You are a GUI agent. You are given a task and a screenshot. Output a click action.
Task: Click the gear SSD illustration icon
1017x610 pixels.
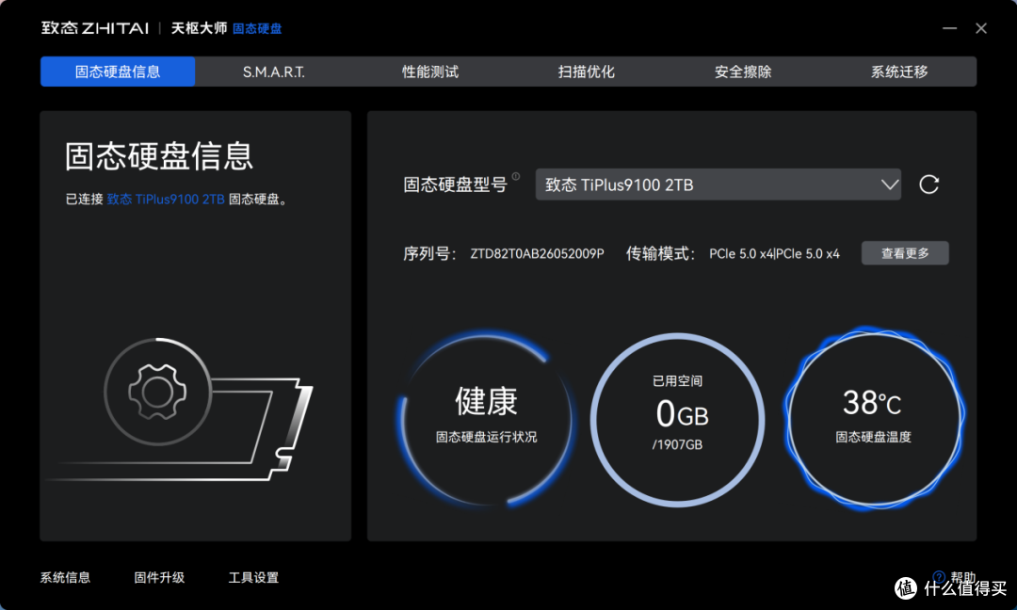point(157,392)
